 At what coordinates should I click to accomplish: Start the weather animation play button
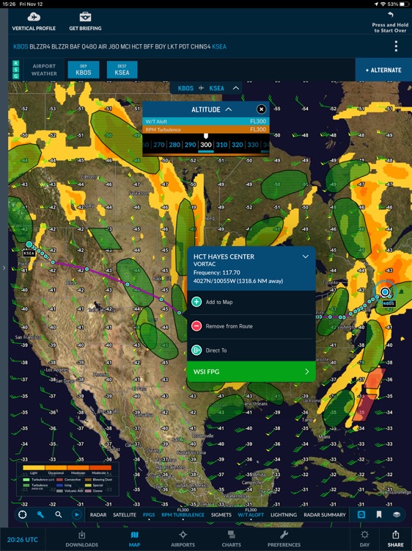point(76,514)
